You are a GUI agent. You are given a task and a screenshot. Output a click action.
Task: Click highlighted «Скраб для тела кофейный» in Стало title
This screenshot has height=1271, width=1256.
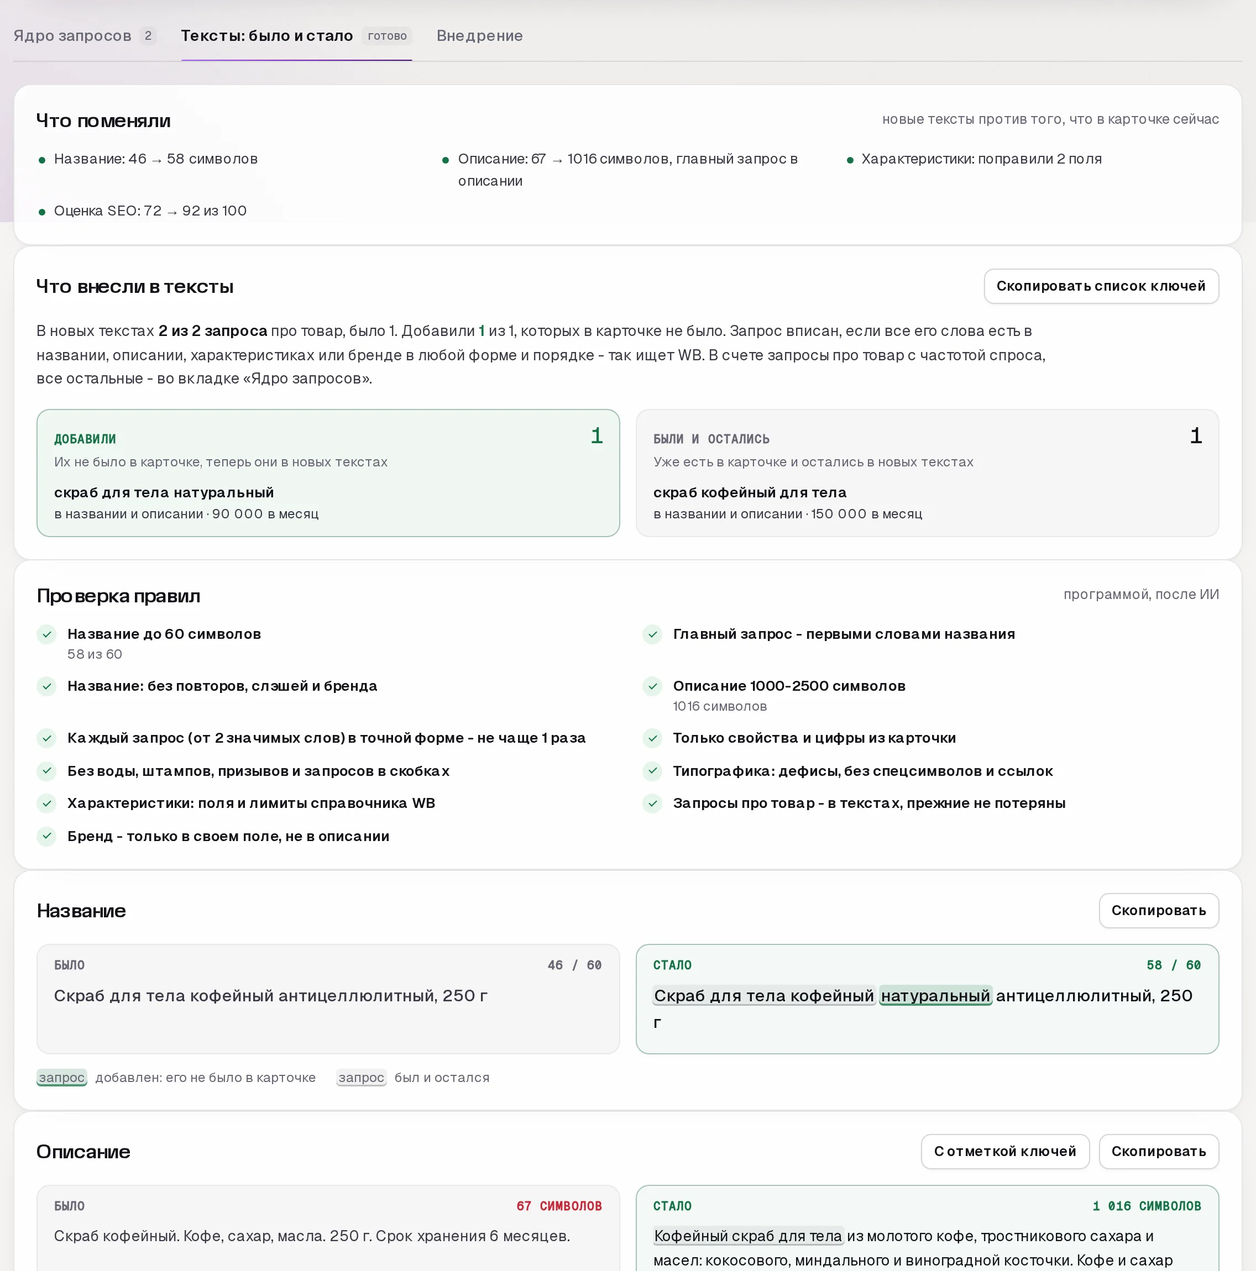[x=763, y=996]
